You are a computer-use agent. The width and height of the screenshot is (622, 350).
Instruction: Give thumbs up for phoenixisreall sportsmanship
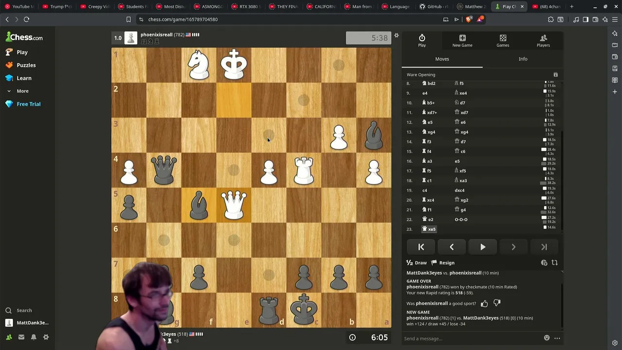[x=484, y=304]
